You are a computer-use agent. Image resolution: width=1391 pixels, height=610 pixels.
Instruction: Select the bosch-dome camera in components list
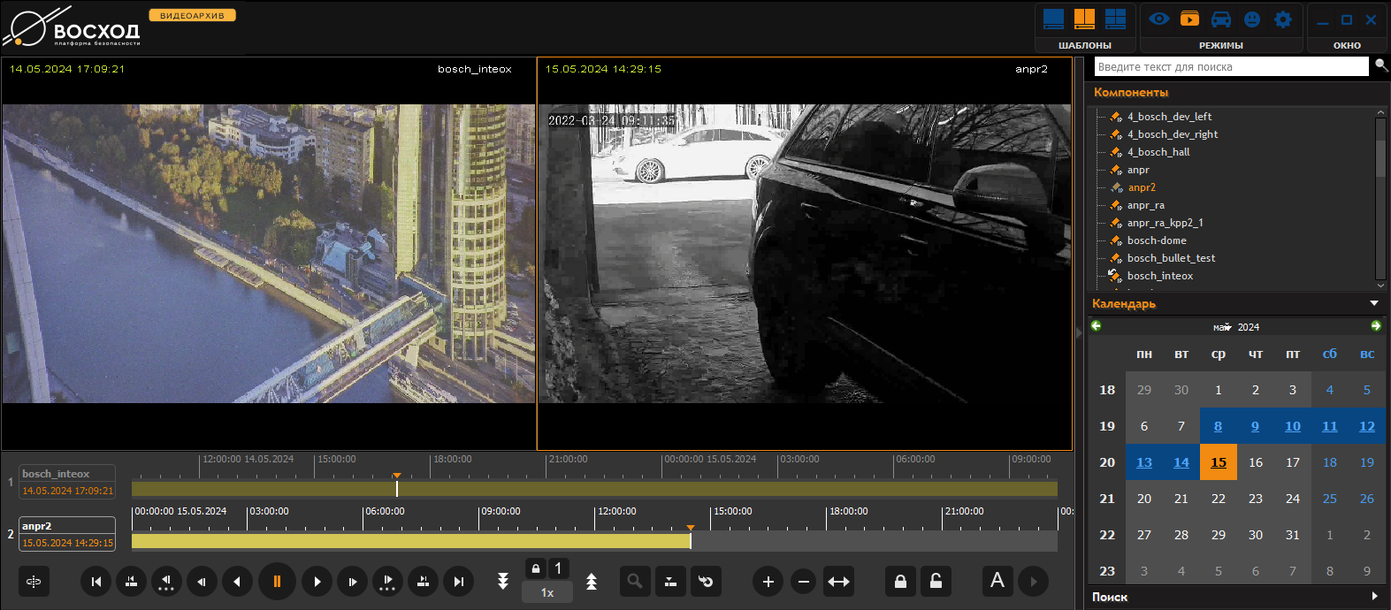coord(1157,240)
